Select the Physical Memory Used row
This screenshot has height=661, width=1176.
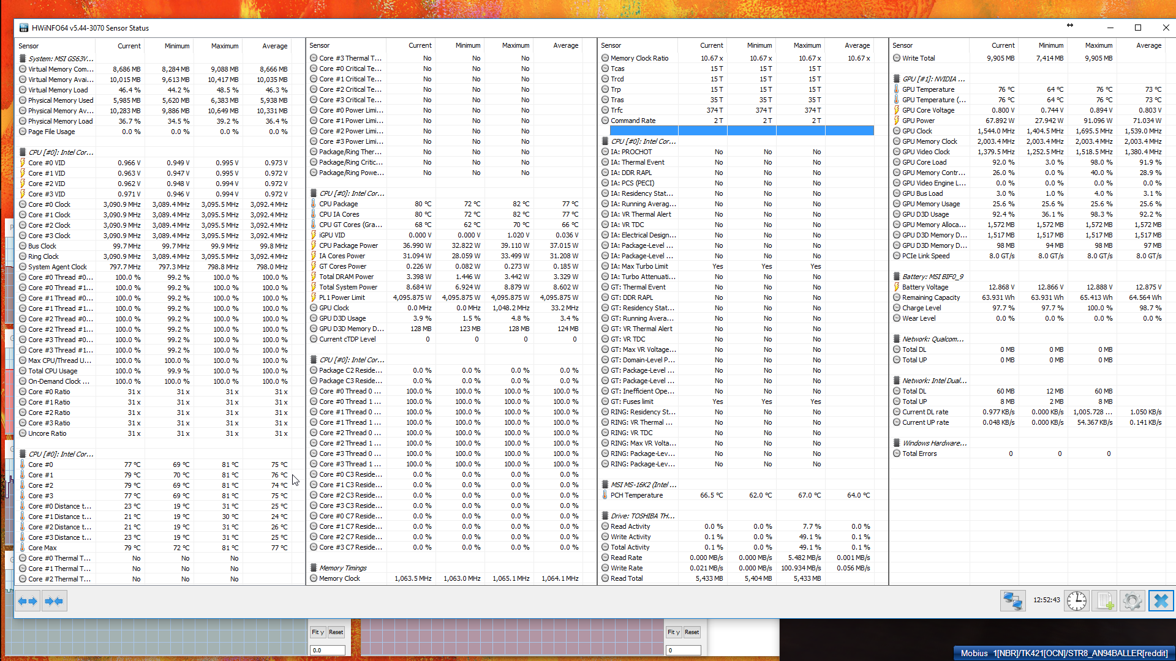[154, 100]
